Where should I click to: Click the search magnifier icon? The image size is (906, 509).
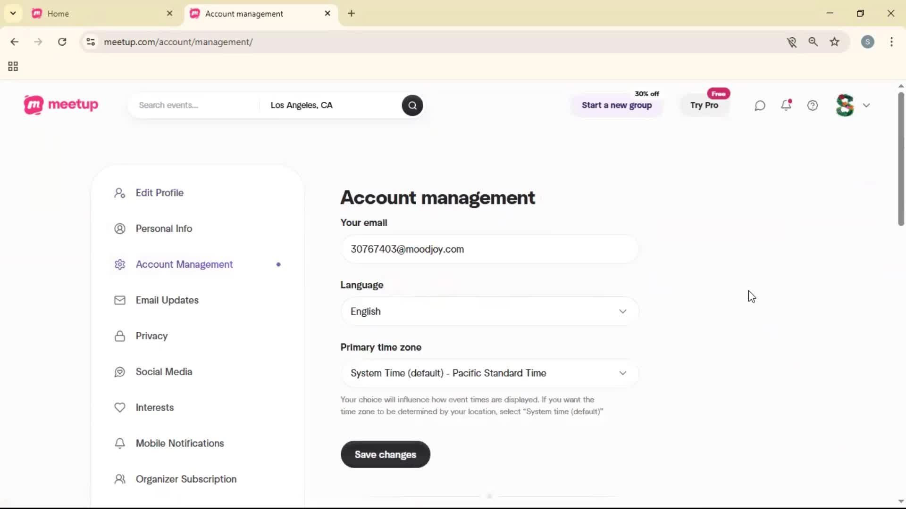[x=412, y=105]
